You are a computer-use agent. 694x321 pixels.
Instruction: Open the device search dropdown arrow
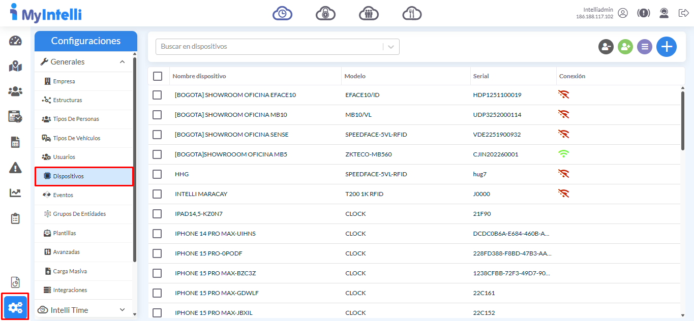(390, 47)
